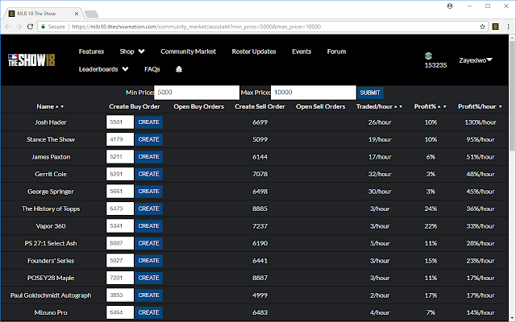Open the Events page

click(302, 52)
